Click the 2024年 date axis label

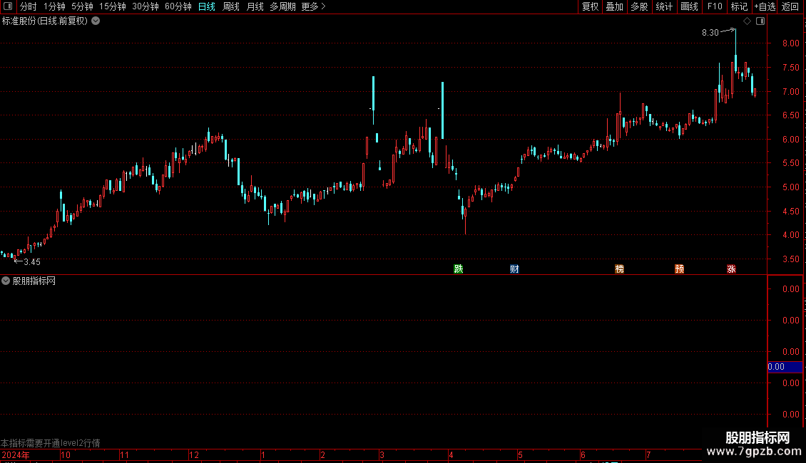[16, 454]
